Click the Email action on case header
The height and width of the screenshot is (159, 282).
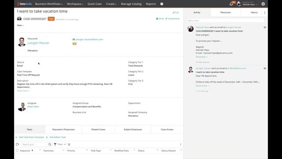(x=160, y=19)
